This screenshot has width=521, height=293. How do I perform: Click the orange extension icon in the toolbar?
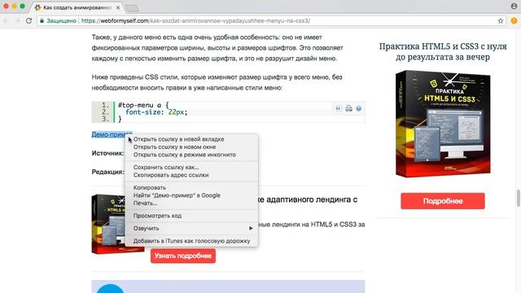(514, 20)
